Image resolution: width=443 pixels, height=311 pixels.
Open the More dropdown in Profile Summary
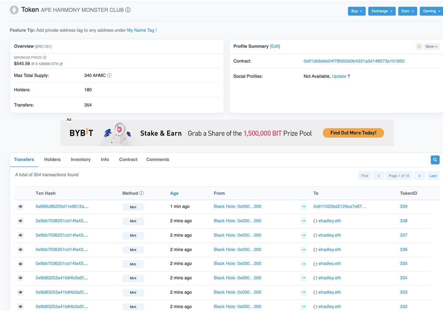(x=431, y=47)
